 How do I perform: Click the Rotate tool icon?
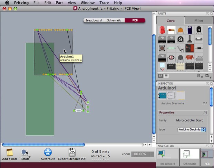pos(25,153)
